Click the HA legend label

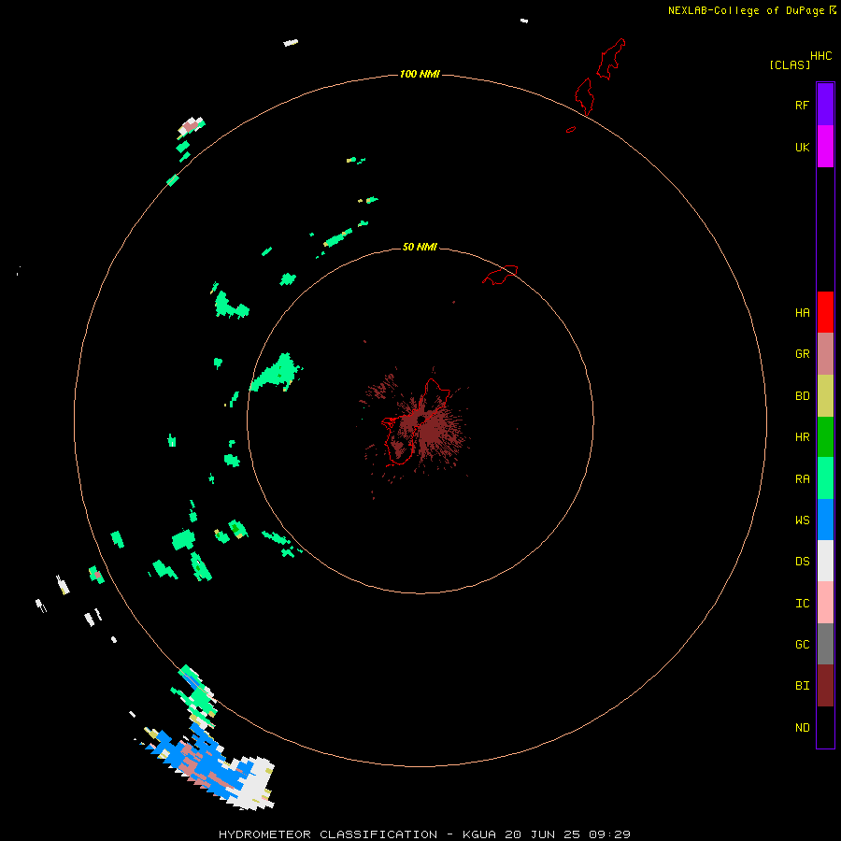[802, 313]
